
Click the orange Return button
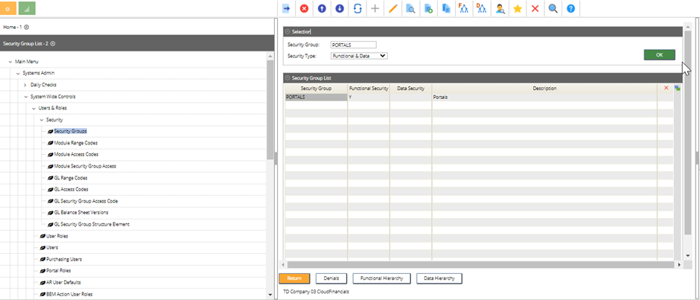294,278
